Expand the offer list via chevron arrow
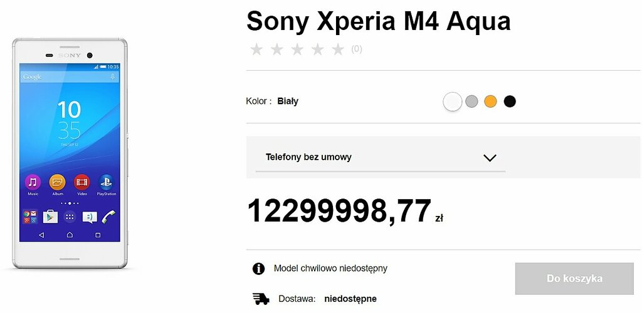642x313 pixels. [x=490, y=158]
